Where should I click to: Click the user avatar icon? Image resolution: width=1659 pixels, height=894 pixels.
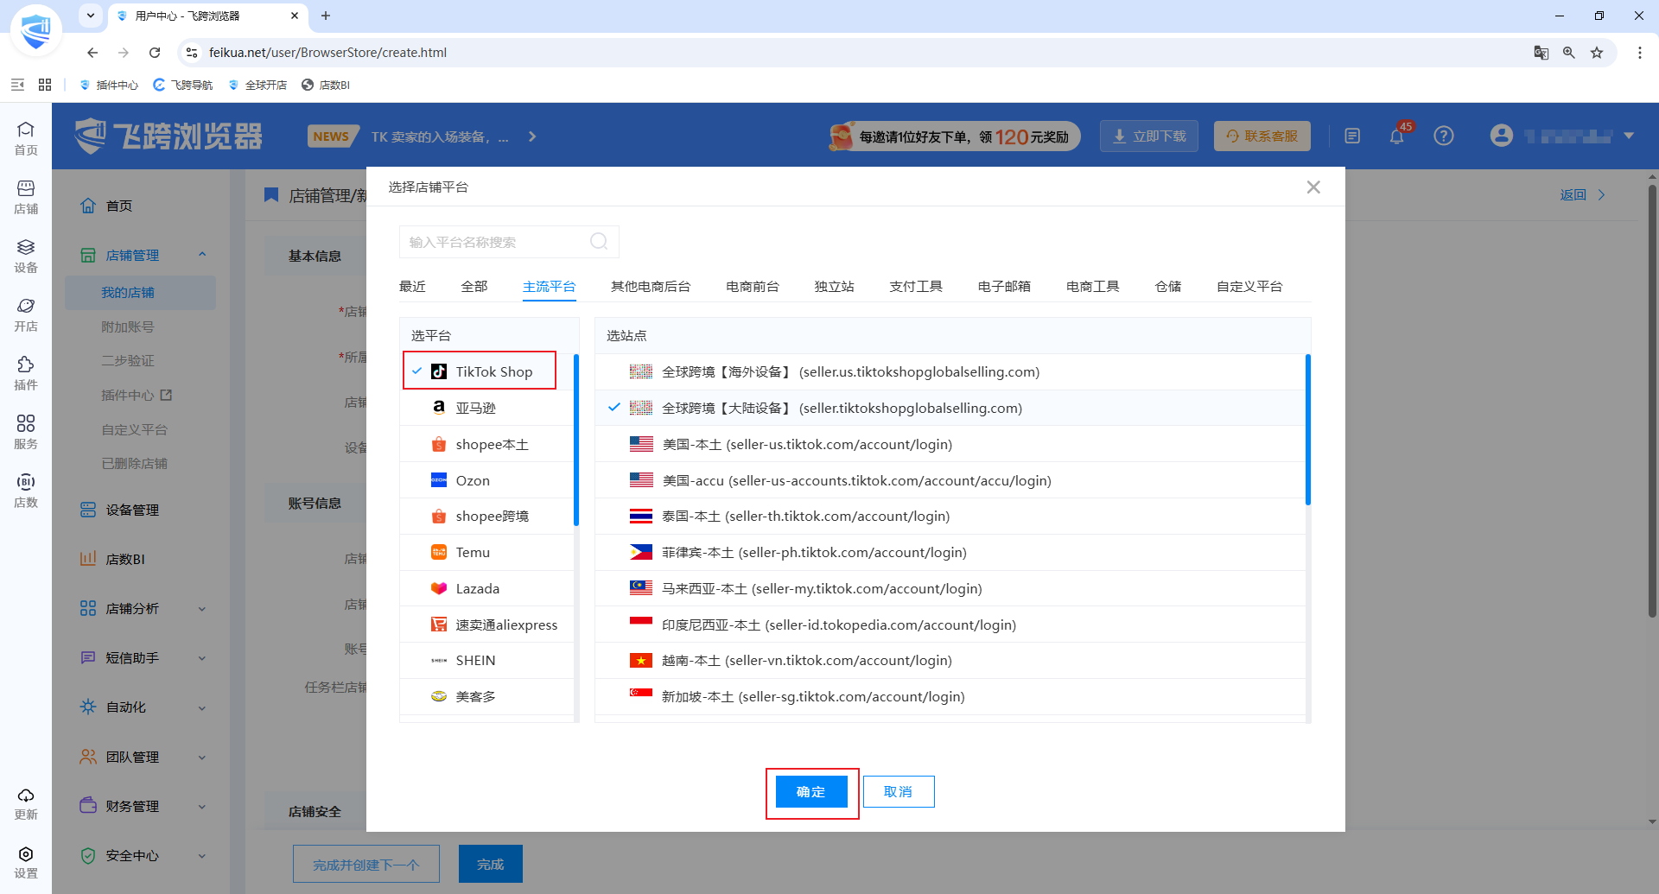tap(1502, 136)
